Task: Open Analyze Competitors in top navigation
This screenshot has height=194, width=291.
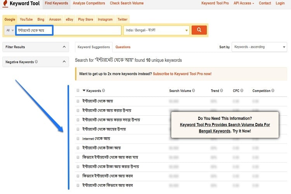Action: [89, 3]
